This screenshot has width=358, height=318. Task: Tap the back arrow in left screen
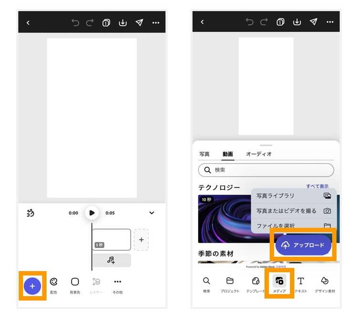tap(28, 22)
